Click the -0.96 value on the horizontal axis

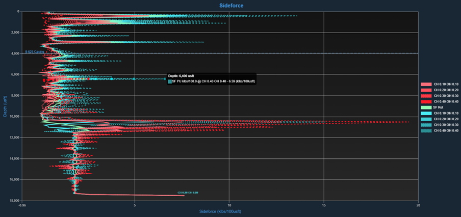coord(23,205)
